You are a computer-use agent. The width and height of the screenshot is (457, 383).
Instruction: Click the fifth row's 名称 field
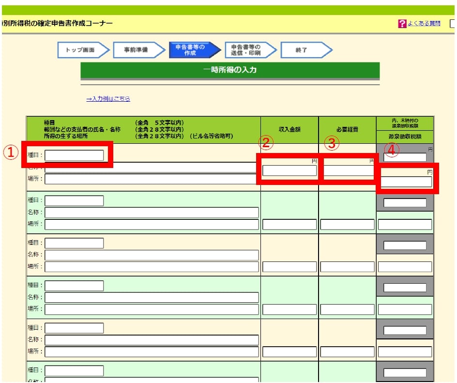pos(152,340)
